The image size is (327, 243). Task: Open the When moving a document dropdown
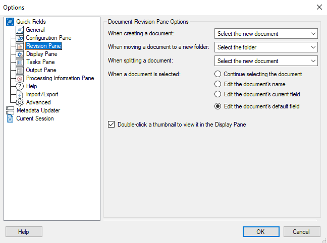[x=266, y=47]
